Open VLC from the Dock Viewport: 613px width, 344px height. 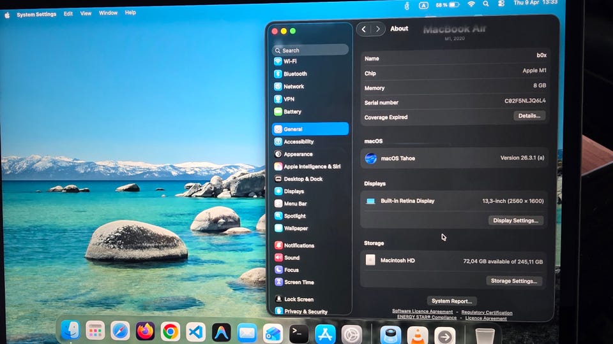click(418, 334)
